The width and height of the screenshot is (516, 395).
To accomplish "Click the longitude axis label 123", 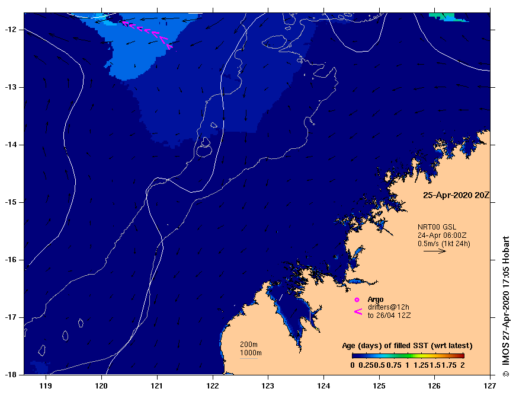I will click(x=268, y=386).
